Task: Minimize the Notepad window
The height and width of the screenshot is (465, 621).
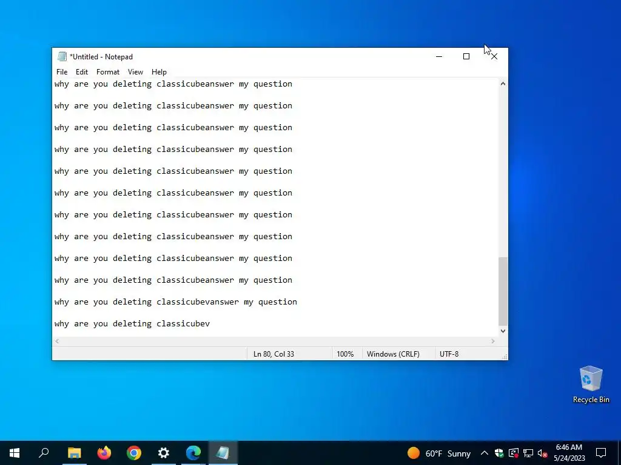Action: click(x=439, y=56)
